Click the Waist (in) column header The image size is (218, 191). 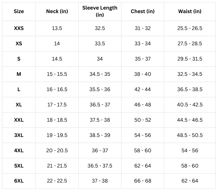click(190, 11)
